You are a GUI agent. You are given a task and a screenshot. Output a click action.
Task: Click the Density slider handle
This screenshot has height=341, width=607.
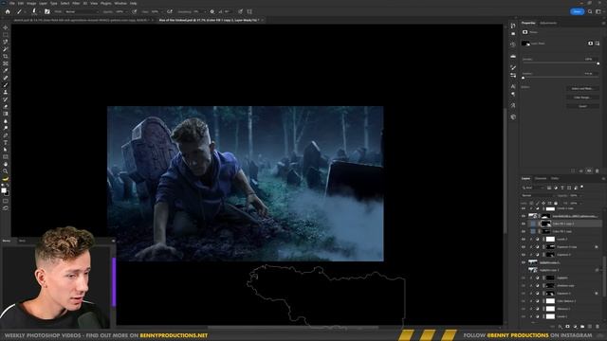point(598,63)
